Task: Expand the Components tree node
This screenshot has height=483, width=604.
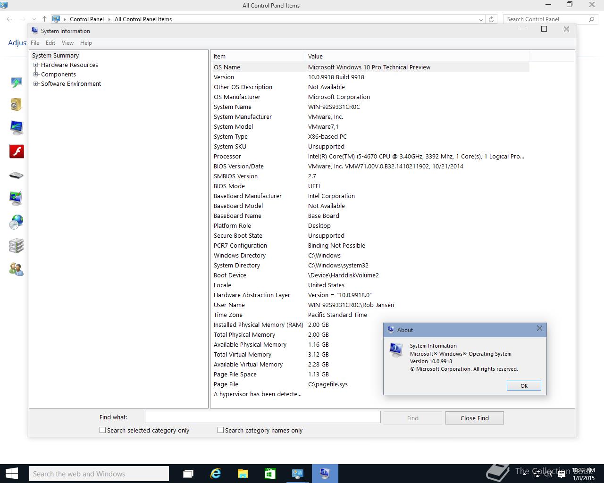Action: click(36, 75)
